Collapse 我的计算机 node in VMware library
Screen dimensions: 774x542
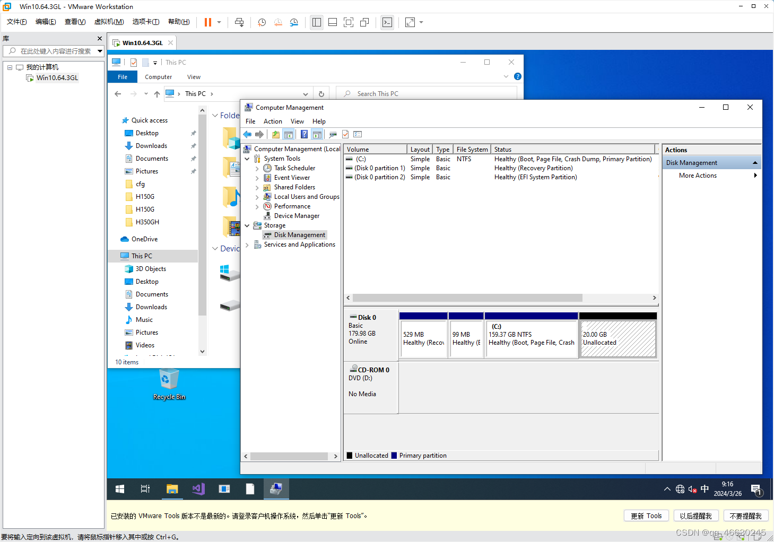[10, 67]
